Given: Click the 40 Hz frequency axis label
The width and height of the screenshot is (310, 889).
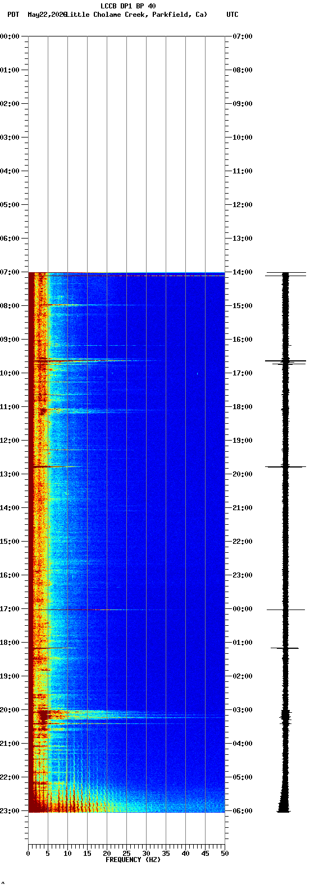Looking at the screenshot, I should (x=185, y=854).
